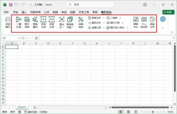177x114 pixels.
Task: Expand the formula bar
Action: click(174, 38)
